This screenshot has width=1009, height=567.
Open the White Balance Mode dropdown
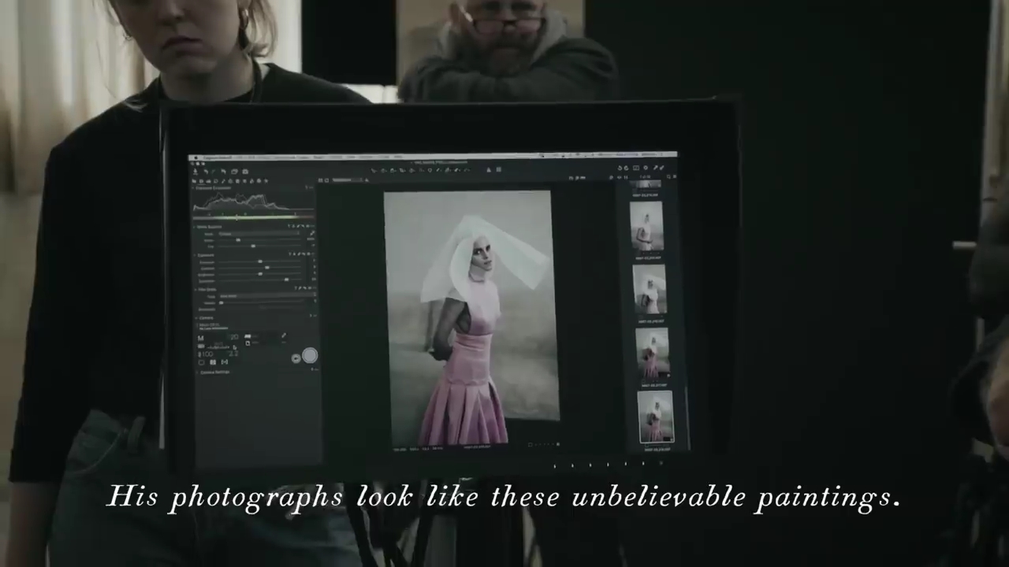pos(256,234)
